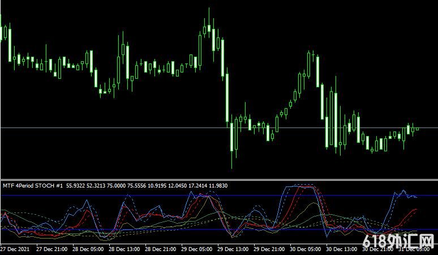This screenshot has width=438, height=255.
Task: Click the indicator value 11.9830
Action: (218, 186)
